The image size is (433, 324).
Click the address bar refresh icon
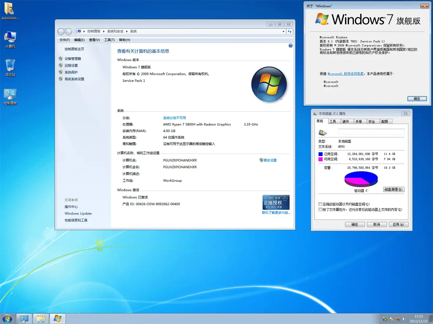(290, 31)
